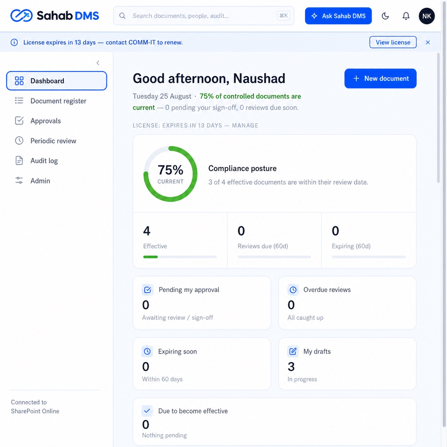This screenshot has width=447, height=447.
Task: Open the NK user avatar menu
Action: [x=427, y=16]
